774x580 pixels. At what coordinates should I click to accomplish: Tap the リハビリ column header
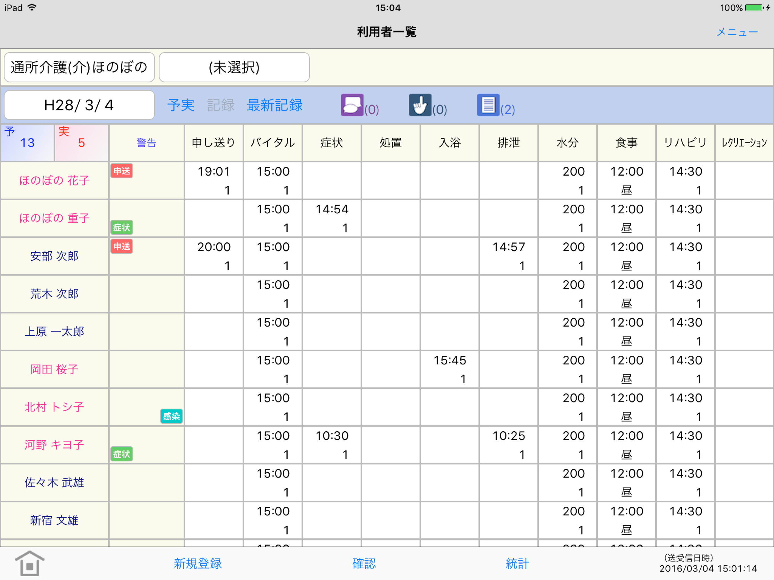pos(686,143)
